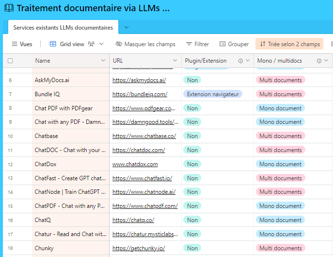
Task: Select the Services existants LLMs documentaires tab
Action: [x=63, y=28]
